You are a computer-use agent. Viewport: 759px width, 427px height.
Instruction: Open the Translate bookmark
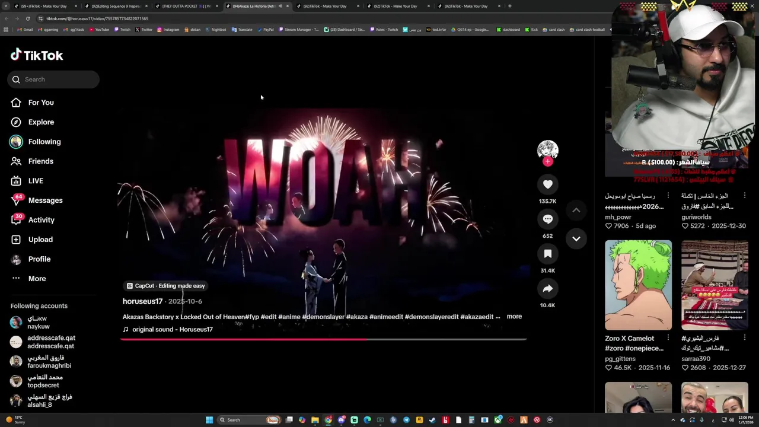point(242,30)
